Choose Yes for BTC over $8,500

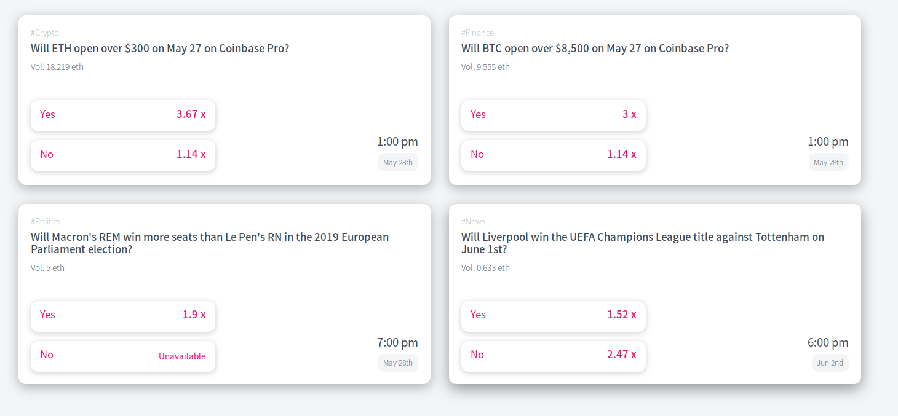pyautogui.click(x=554, y=115)
